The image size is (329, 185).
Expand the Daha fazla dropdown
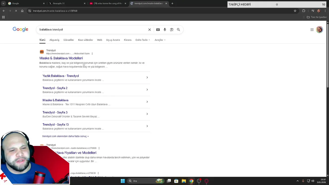click(x=143, y=40)
